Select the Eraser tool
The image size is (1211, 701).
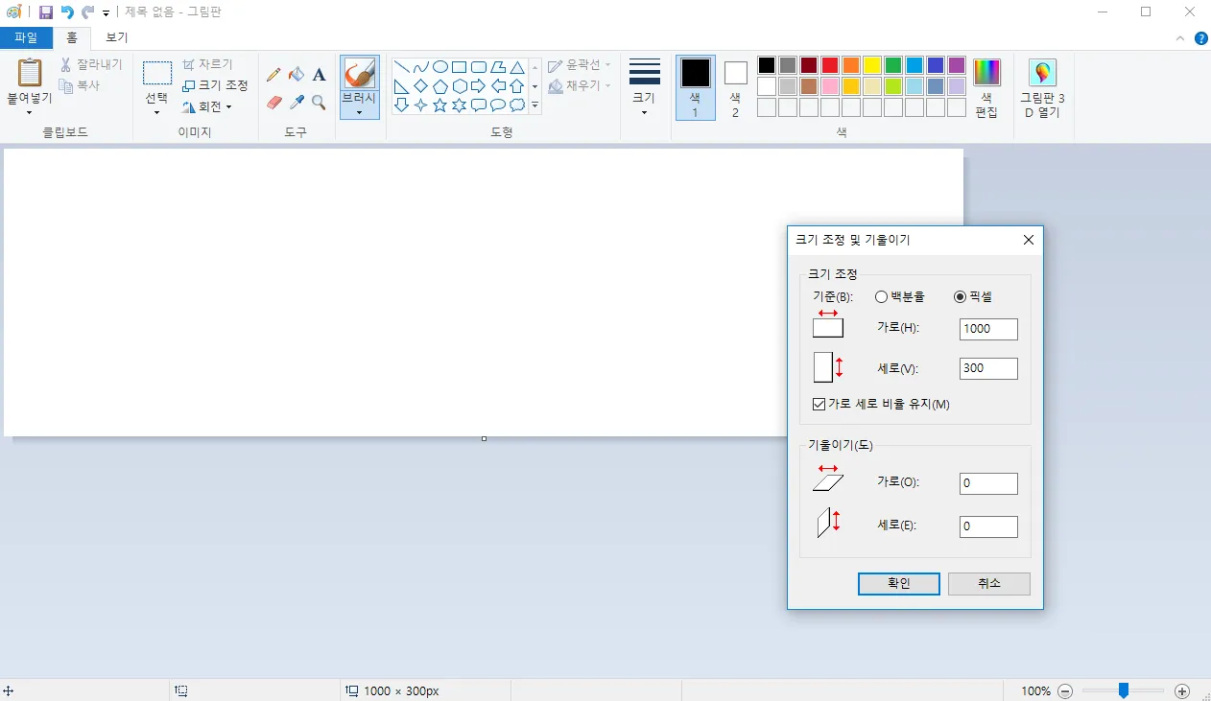point(274,103)
